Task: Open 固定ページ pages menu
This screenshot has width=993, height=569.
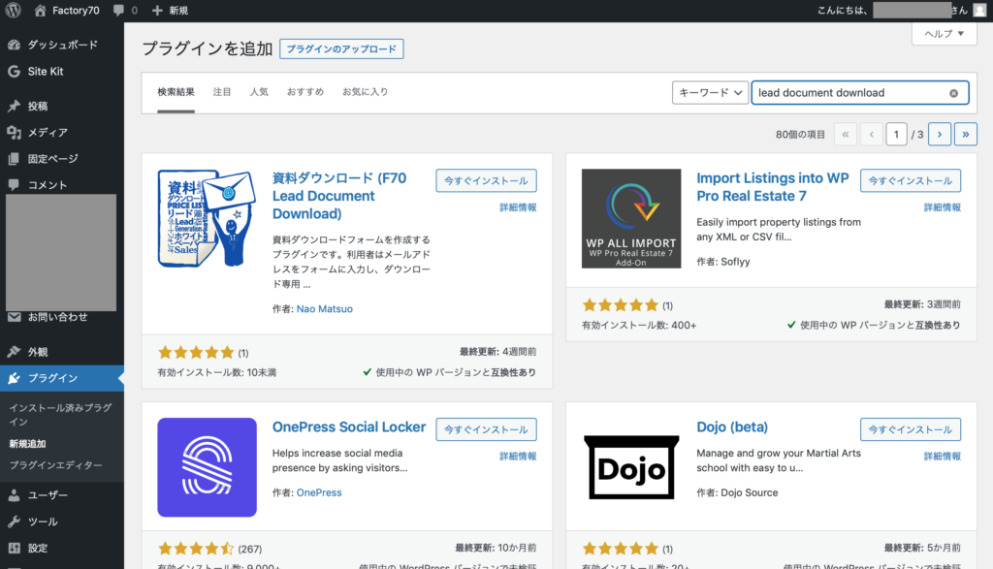Action: click(61, 159)
